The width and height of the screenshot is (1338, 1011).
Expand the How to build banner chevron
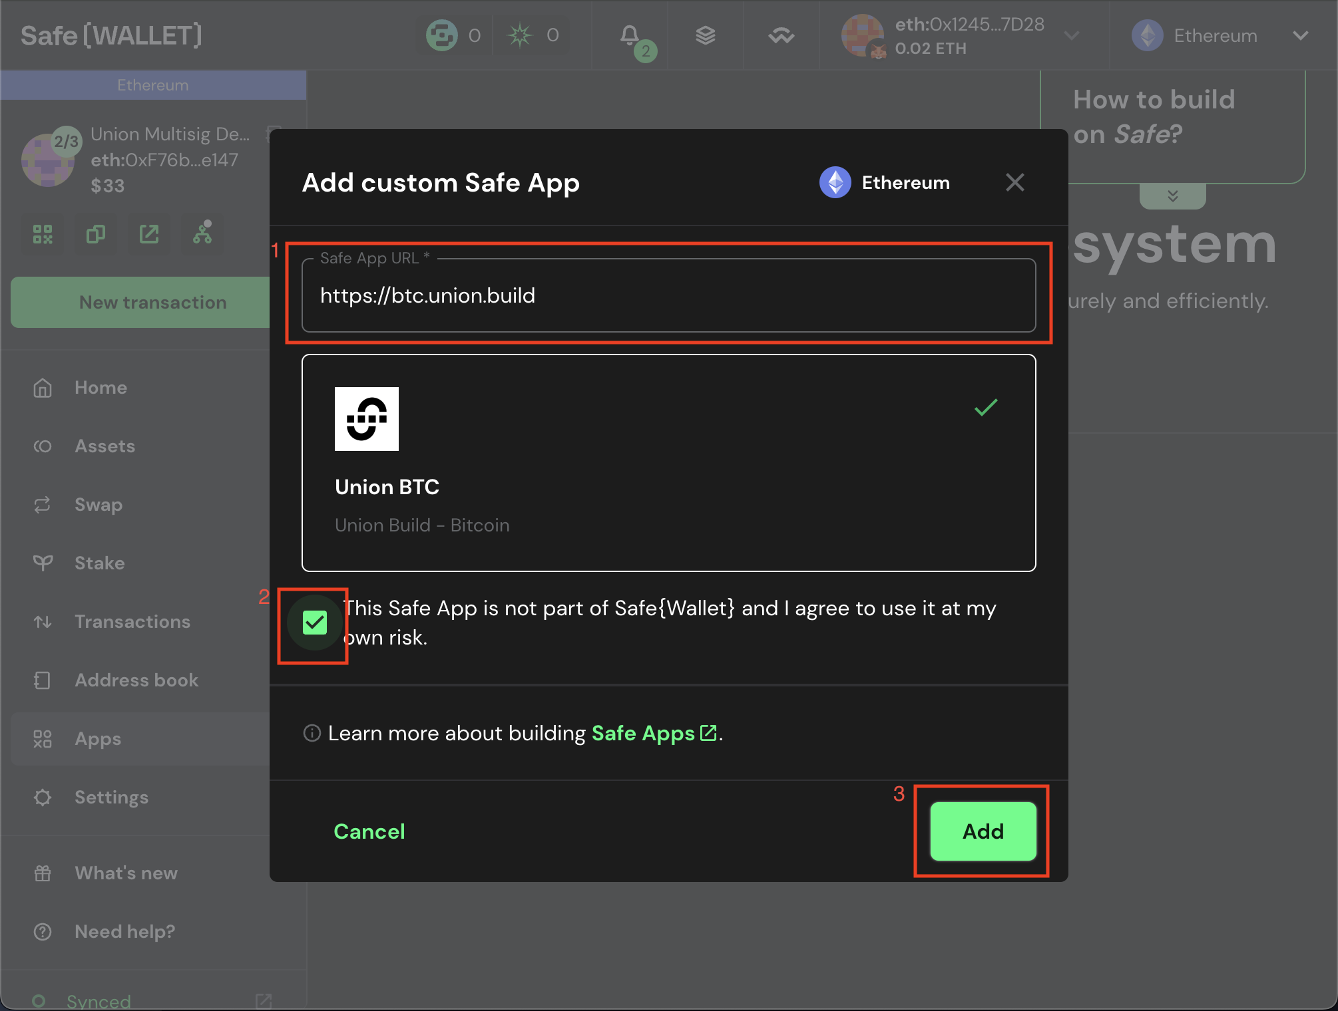(1173, 196)
